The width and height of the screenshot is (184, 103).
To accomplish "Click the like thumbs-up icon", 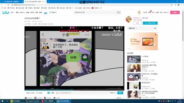I will click(26, 98).
